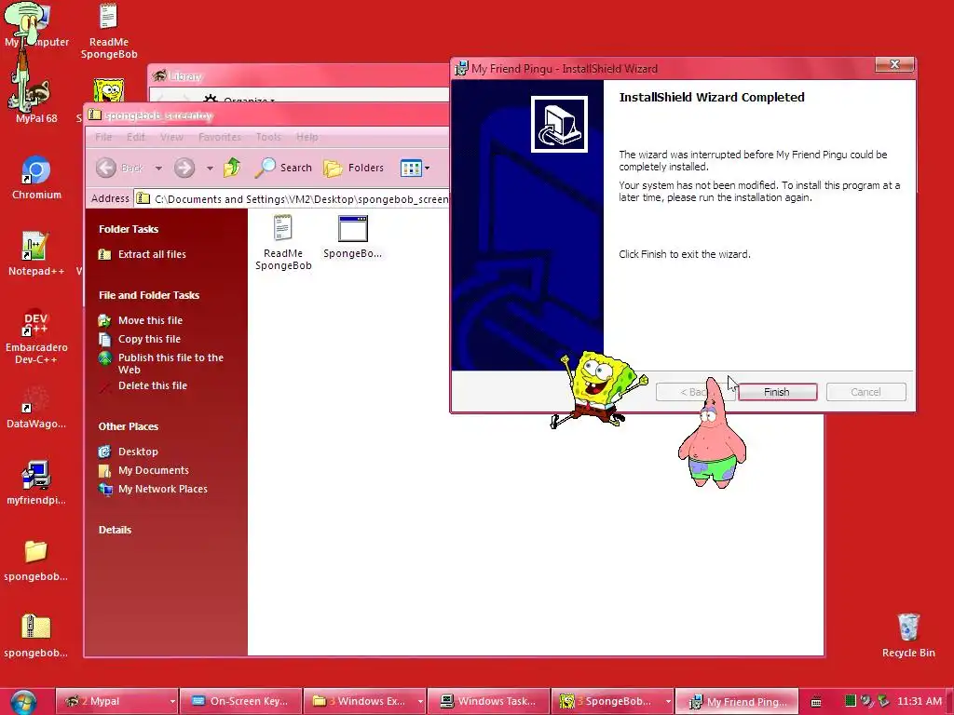Collapse the Folder Tasks section header
Image resolution: width=954 pixels, height=715 pixels.
click(129, 229)
